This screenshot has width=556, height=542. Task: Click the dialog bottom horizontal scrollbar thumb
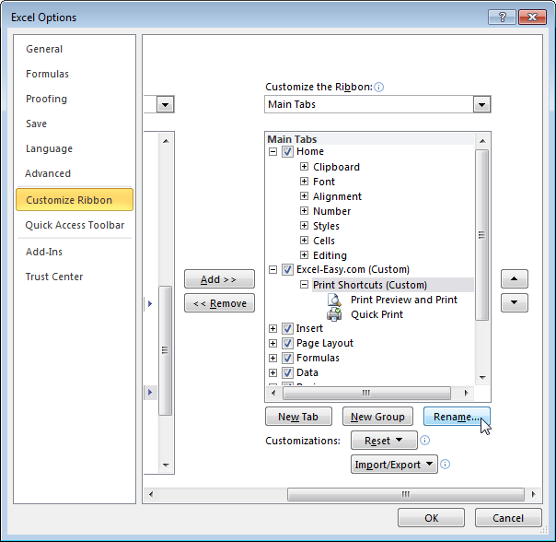tap(405, 494)
